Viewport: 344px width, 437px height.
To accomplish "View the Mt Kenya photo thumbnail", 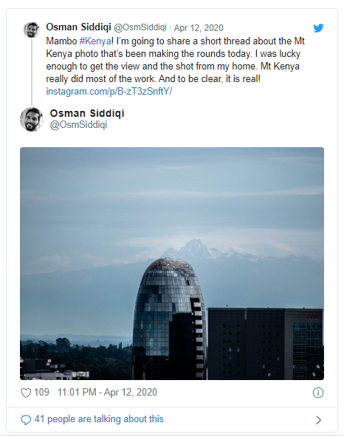I will 172,263.
